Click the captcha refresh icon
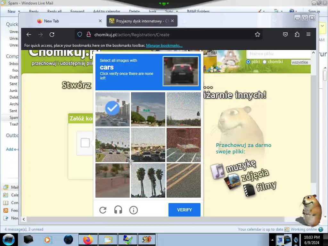The width and height of the screenshot is (328, 246). [103, 210]
